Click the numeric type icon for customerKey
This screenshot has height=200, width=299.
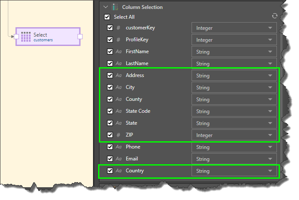coord(118,28)
